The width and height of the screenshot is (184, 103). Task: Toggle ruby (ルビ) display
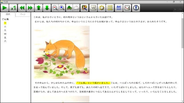point(119,8)
